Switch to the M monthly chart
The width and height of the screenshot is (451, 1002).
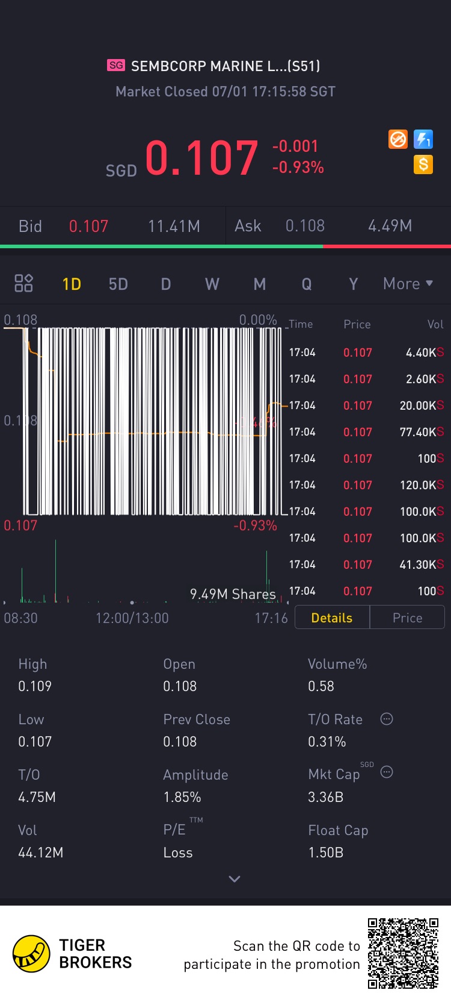[x=260, y=284]
